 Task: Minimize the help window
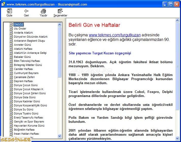165,4
